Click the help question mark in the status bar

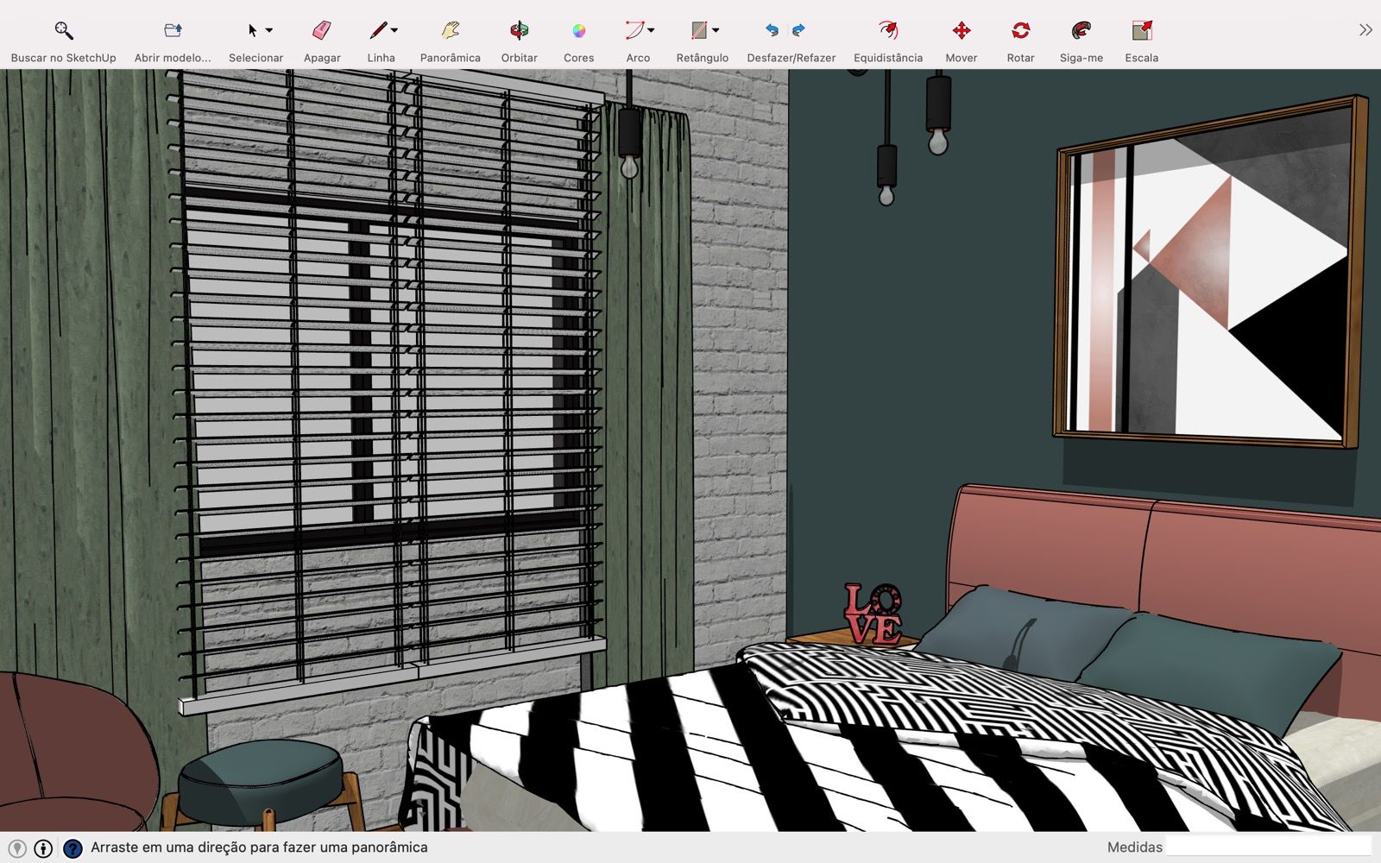coord(73,848)
